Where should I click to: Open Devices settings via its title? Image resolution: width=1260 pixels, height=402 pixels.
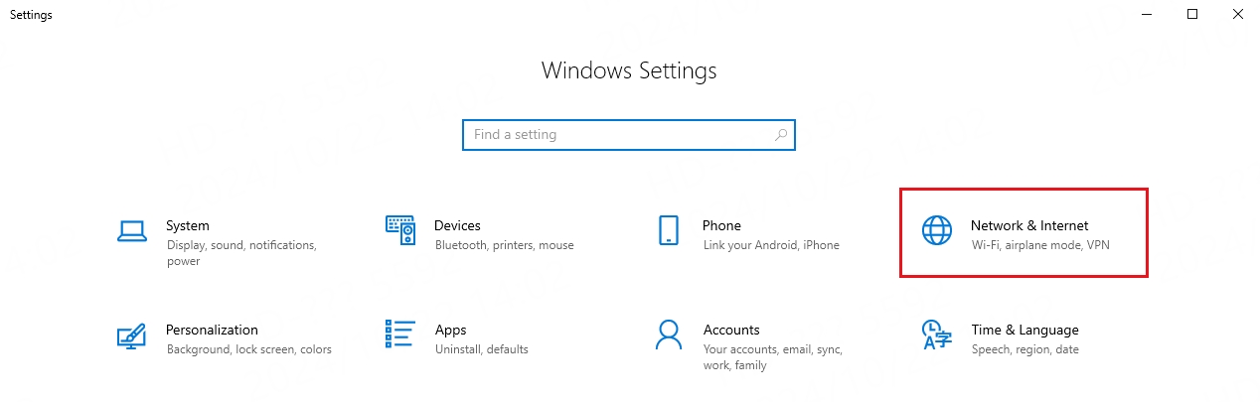click(457, 225)
